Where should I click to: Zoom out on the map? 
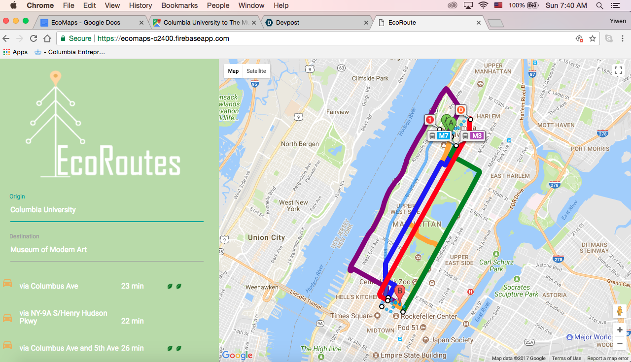click(x=620, y=343)
